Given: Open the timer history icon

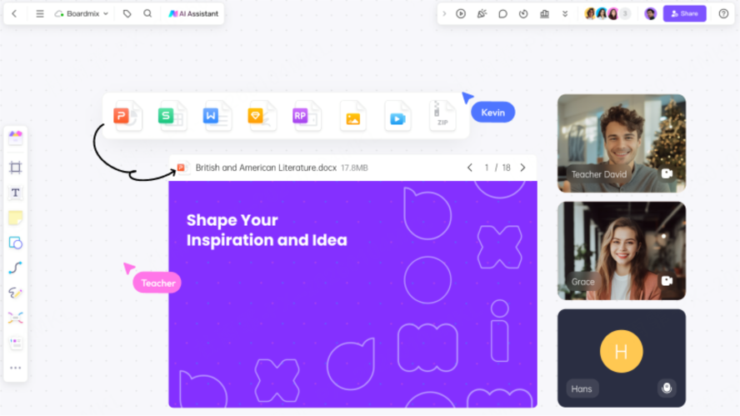Looking at the screenshot, I should tap(523, 13).
